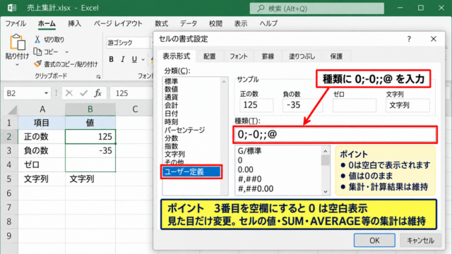Select the 保護 dialog tab
This screenshot has width=452, height=254.
click(336, 56)
